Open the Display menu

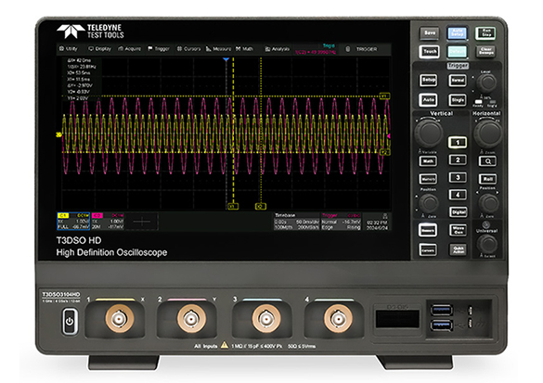tap(99, 49)
